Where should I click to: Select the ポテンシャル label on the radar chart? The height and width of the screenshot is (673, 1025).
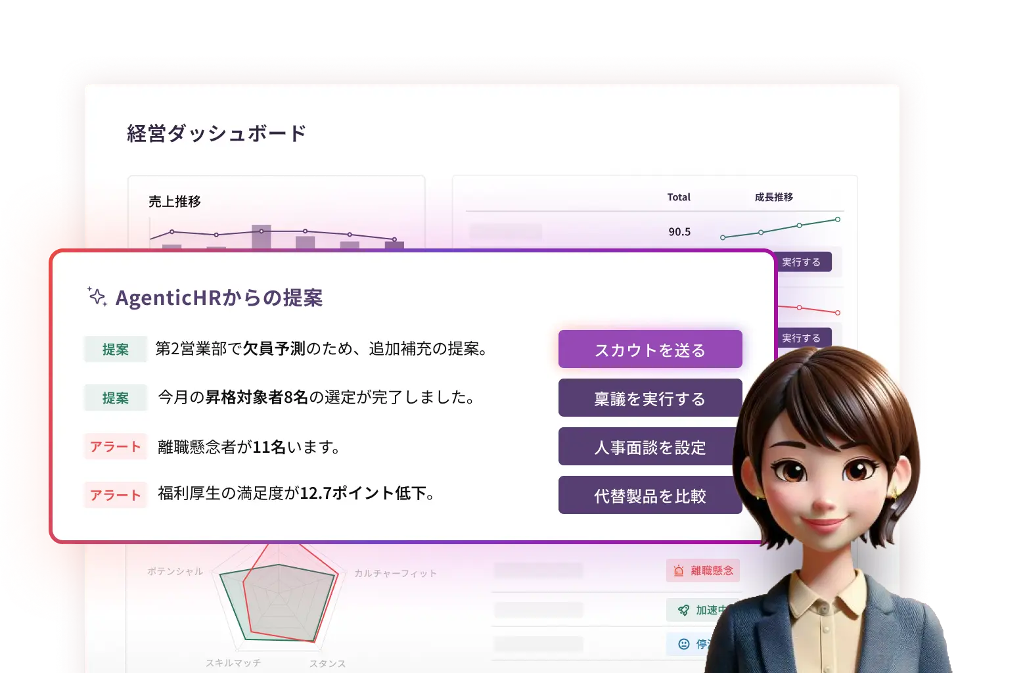175,572
